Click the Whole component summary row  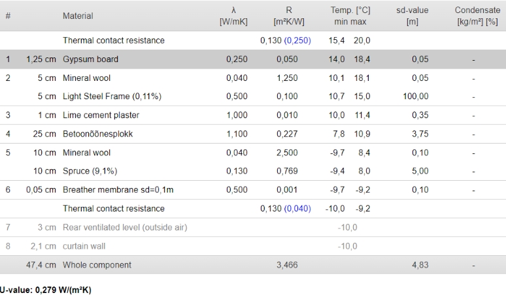(253, 265)
